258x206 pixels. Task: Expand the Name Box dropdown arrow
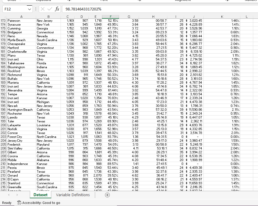point(30,9)
